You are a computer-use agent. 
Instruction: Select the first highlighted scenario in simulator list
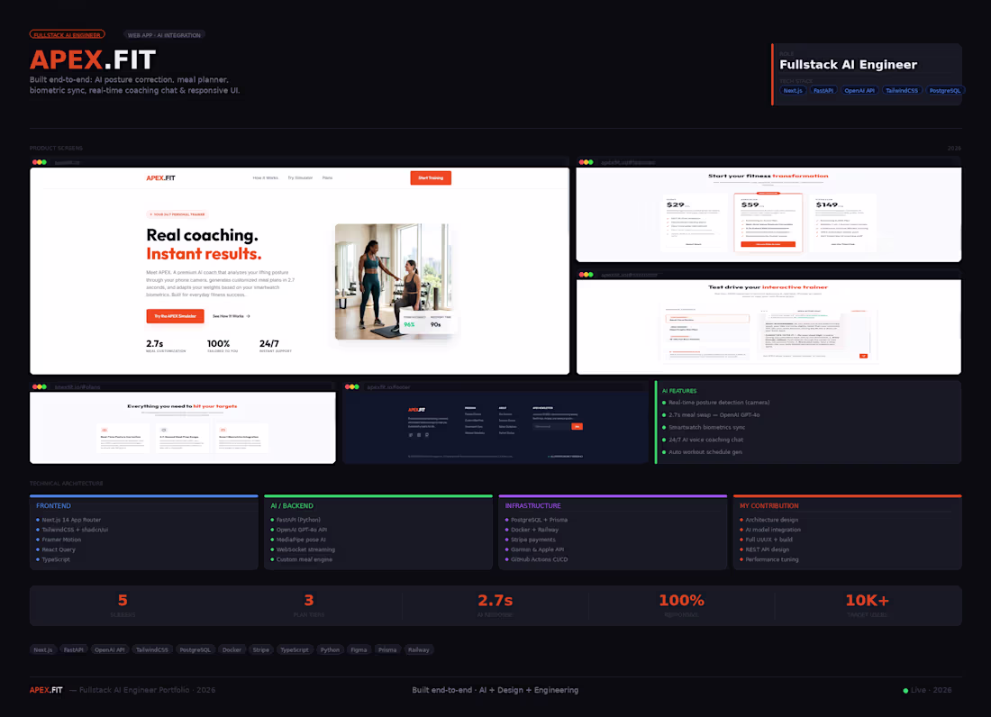pyautogui.click(x=708, y=319)
